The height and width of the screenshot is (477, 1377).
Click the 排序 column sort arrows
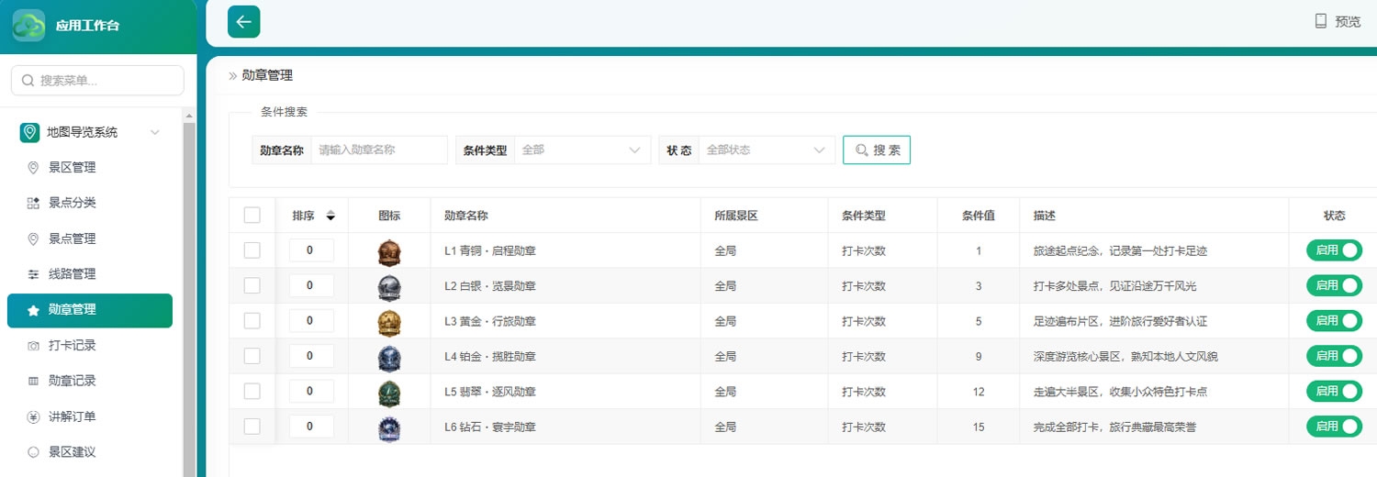click(330, 216)
